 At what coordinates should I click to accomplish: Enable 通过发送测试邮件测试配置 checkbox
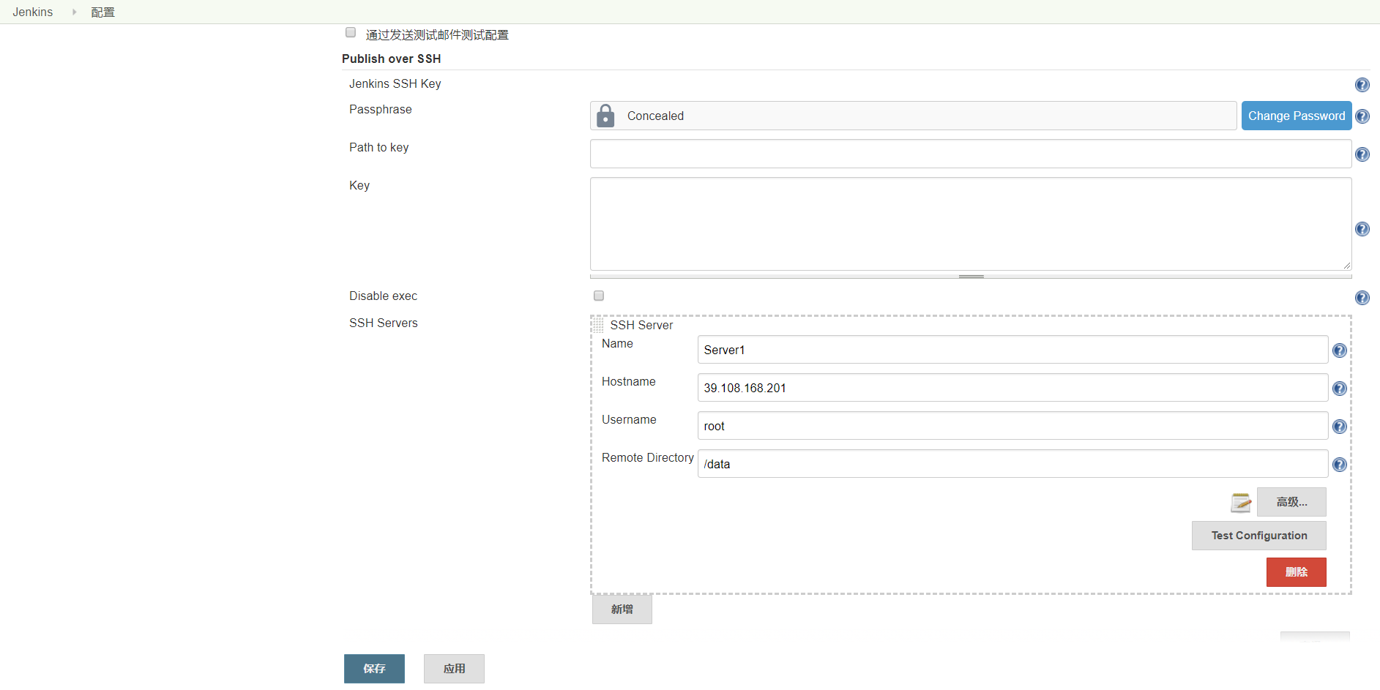click(351, 32)
